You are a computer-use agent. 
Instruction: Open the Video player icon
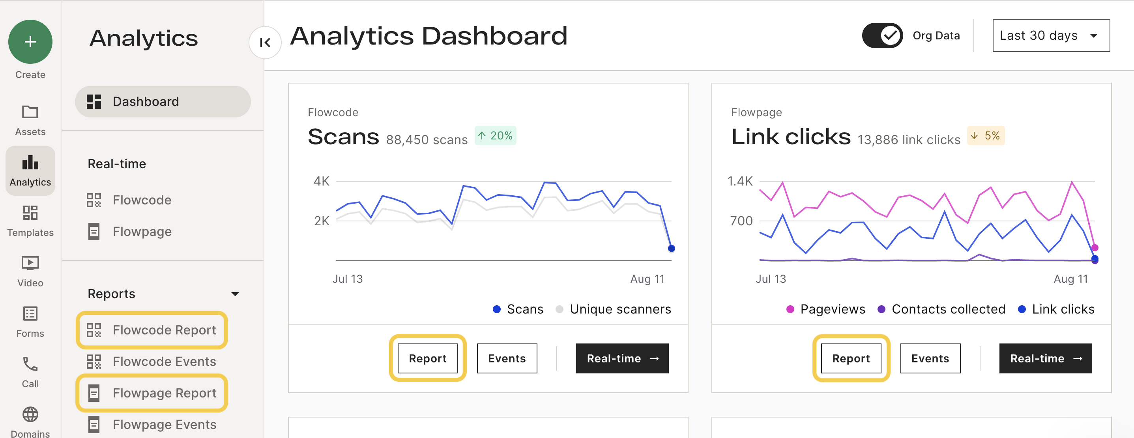tap(30, 263)
